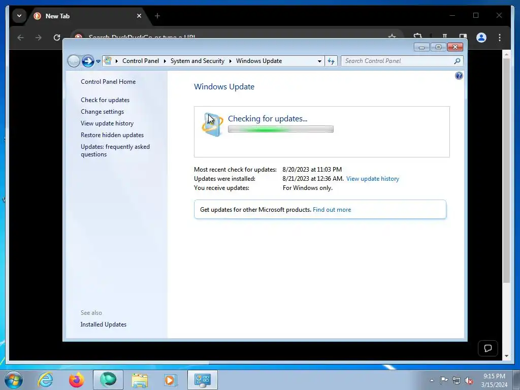Image resolution: width=520 pixels, height=390 pixels.
Task: Click browser forward arrow button
Action: pos(39,38)
